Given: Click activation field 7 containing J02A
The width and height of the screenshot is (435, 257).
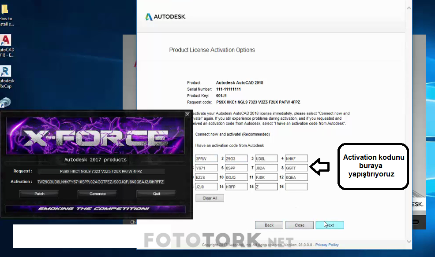Looking at the screenshot, I should coord(266,168).
